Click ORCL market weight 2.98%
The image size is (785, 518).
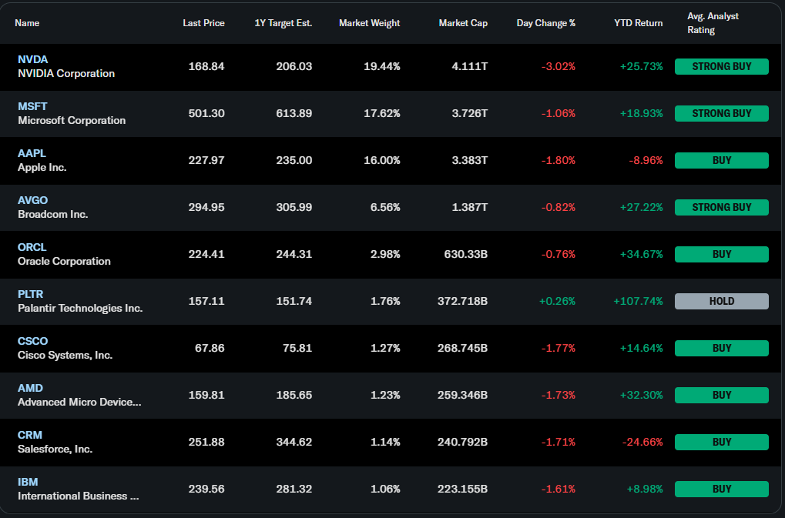[385, 255]
